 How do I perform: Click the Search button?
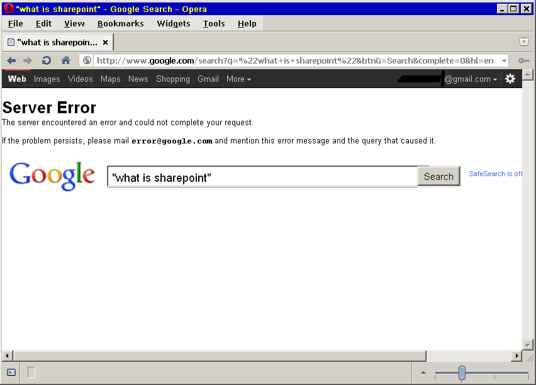(438, 176)
